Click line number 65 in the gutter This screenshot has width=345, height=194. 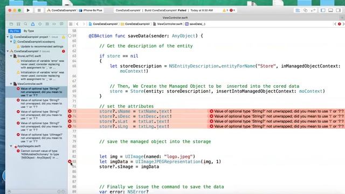click(x=74, y=66)
